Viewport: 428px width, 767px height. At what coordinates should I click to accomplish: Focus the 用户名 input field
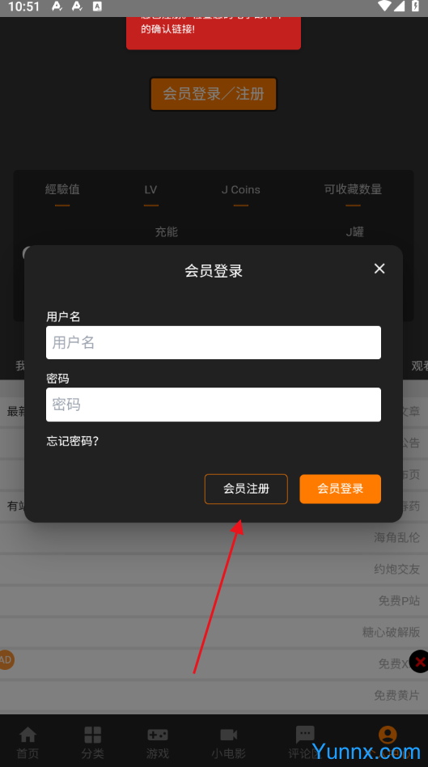click(x=214, y=342)
